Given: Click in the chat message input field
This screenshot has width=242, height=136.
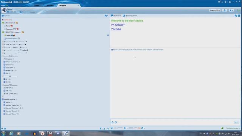Looking at the screenshot, I should point(175,122).
